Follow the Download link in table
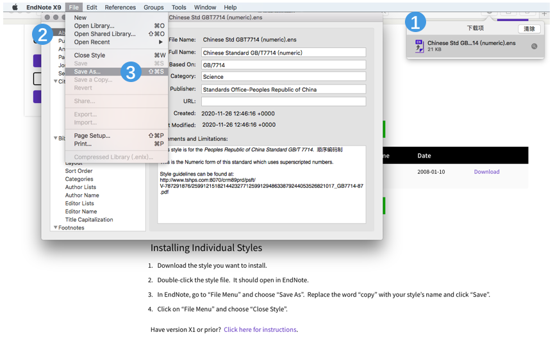Image resolution: width=553 pixels, height=339 pixels. (x=486, y=172)
